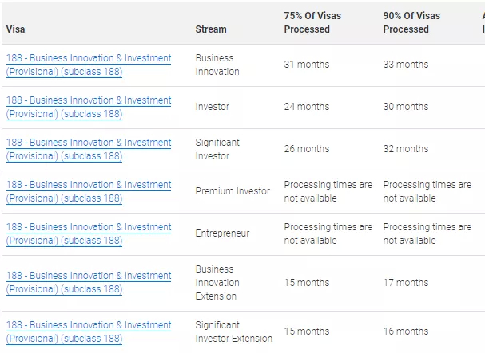Click the 17 months value

tap(406, 283)
